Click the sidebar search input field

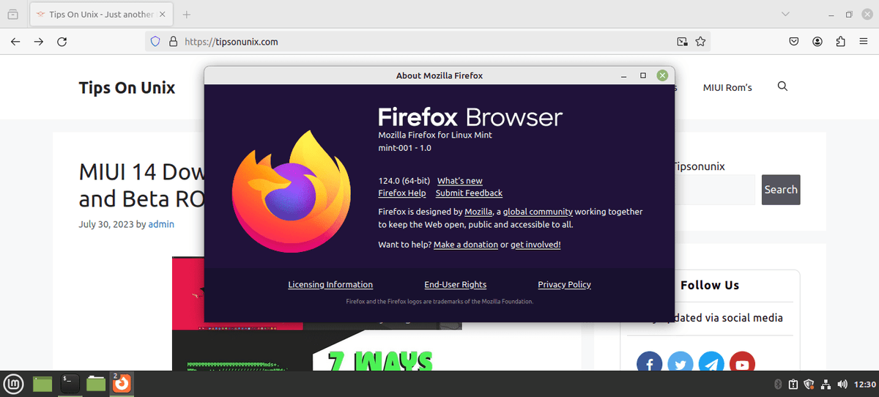coord(714,190)
